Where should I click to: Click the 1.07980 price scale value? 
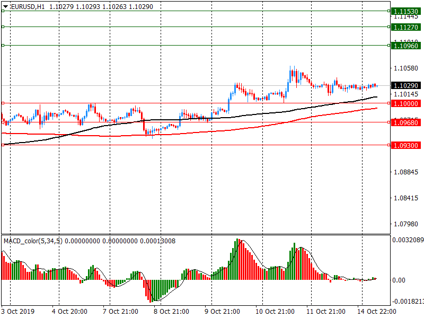pos(406,224)
